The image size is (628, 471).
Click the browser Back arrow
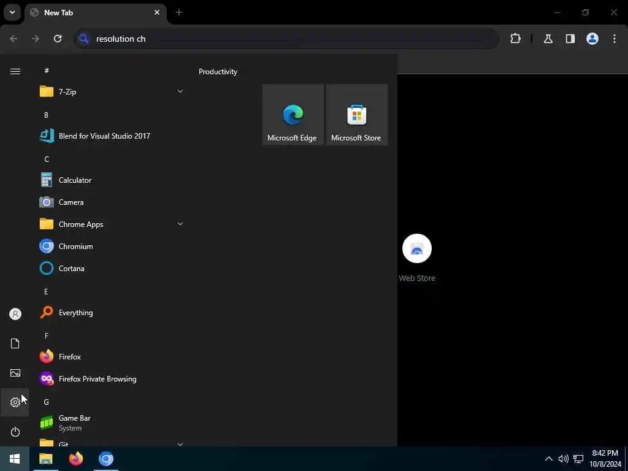pyautogui.click(x=13, y=39)
